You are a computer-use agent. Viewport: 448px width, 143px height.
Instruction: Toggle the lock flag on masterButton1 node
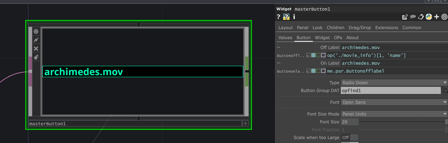(36, 57)
